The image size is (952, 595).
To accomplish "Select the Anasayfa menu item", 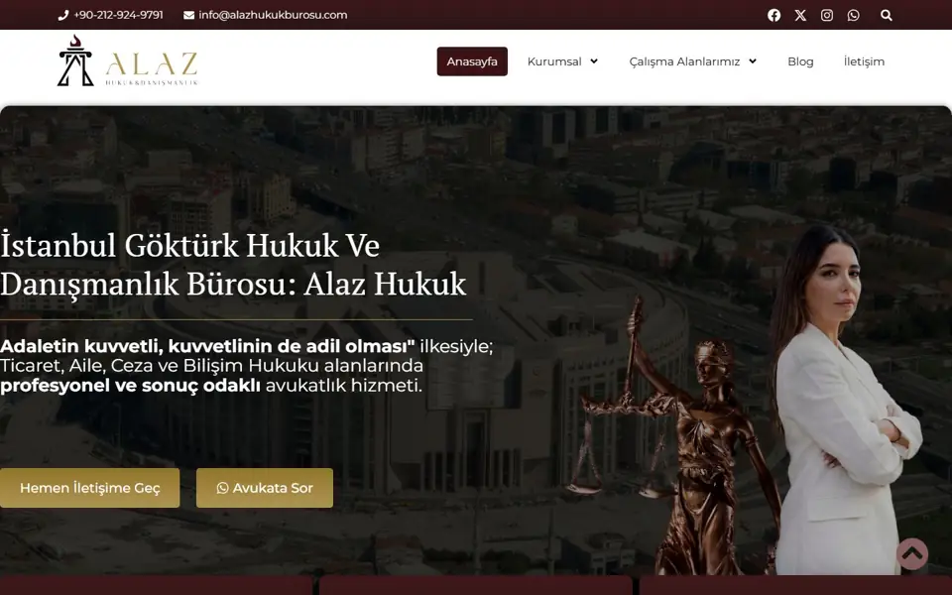I will click(472, 61).
